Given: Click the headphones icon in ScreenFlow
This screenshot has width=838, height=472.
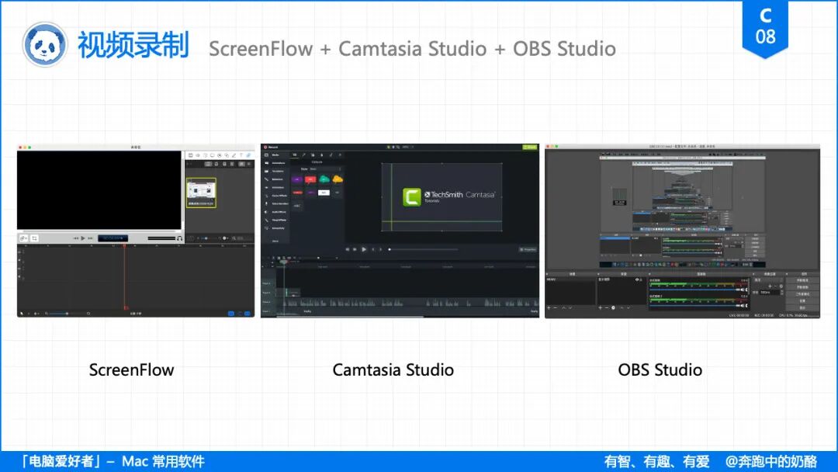Looking at the screenshot, I should point(179,238).
